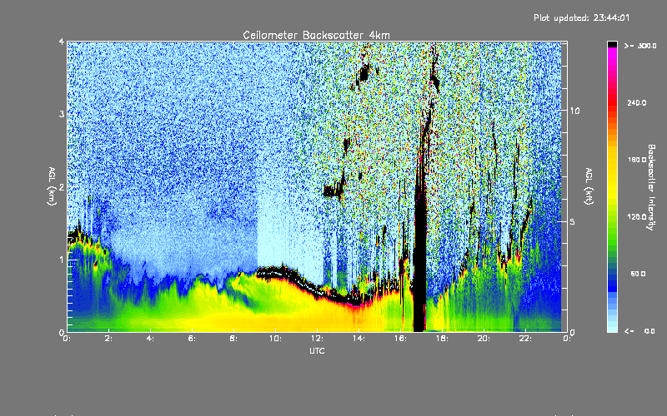This screenshot has height=416, width=667.
Task: Click the "3" tick on the km axis
Action: (62, 114)
